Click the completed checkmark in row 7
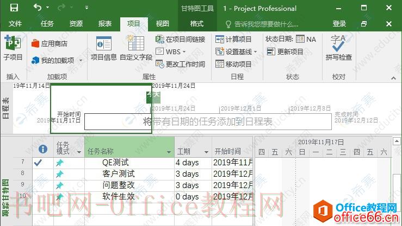 (38, 163)
